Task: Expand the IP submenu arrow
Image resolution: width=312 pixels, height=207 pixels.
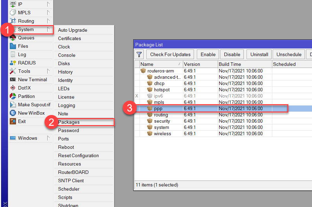Action: point(48,4)
